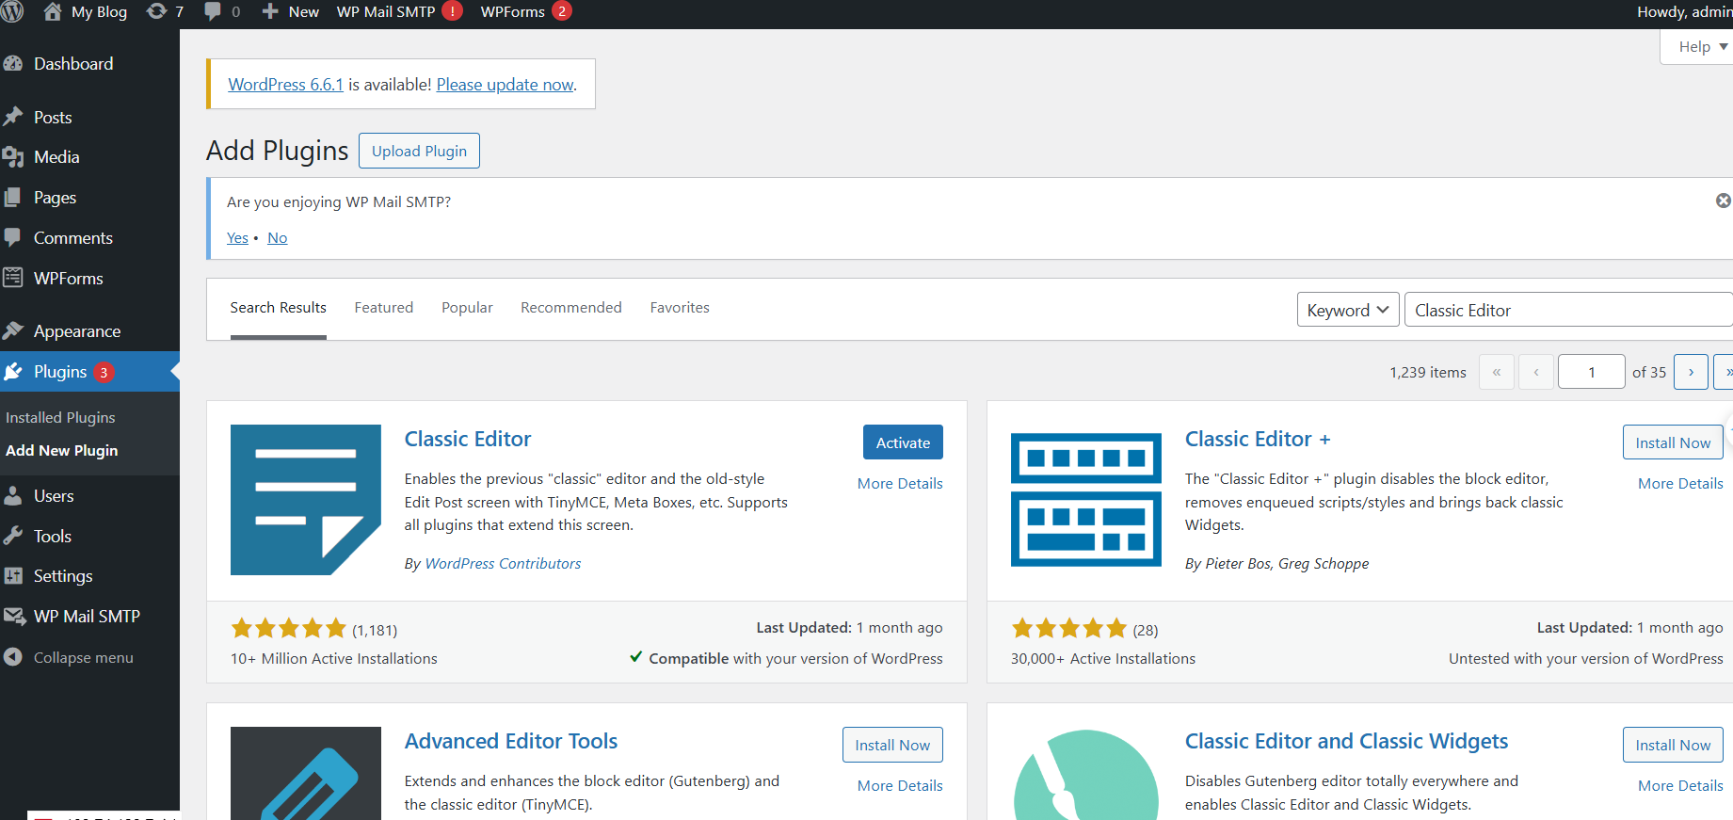The height and width of the screenshot is (820, 1733).
Task: Install Classic Editor and Classic Widgets plugin
Action: tap(1673, 745)
